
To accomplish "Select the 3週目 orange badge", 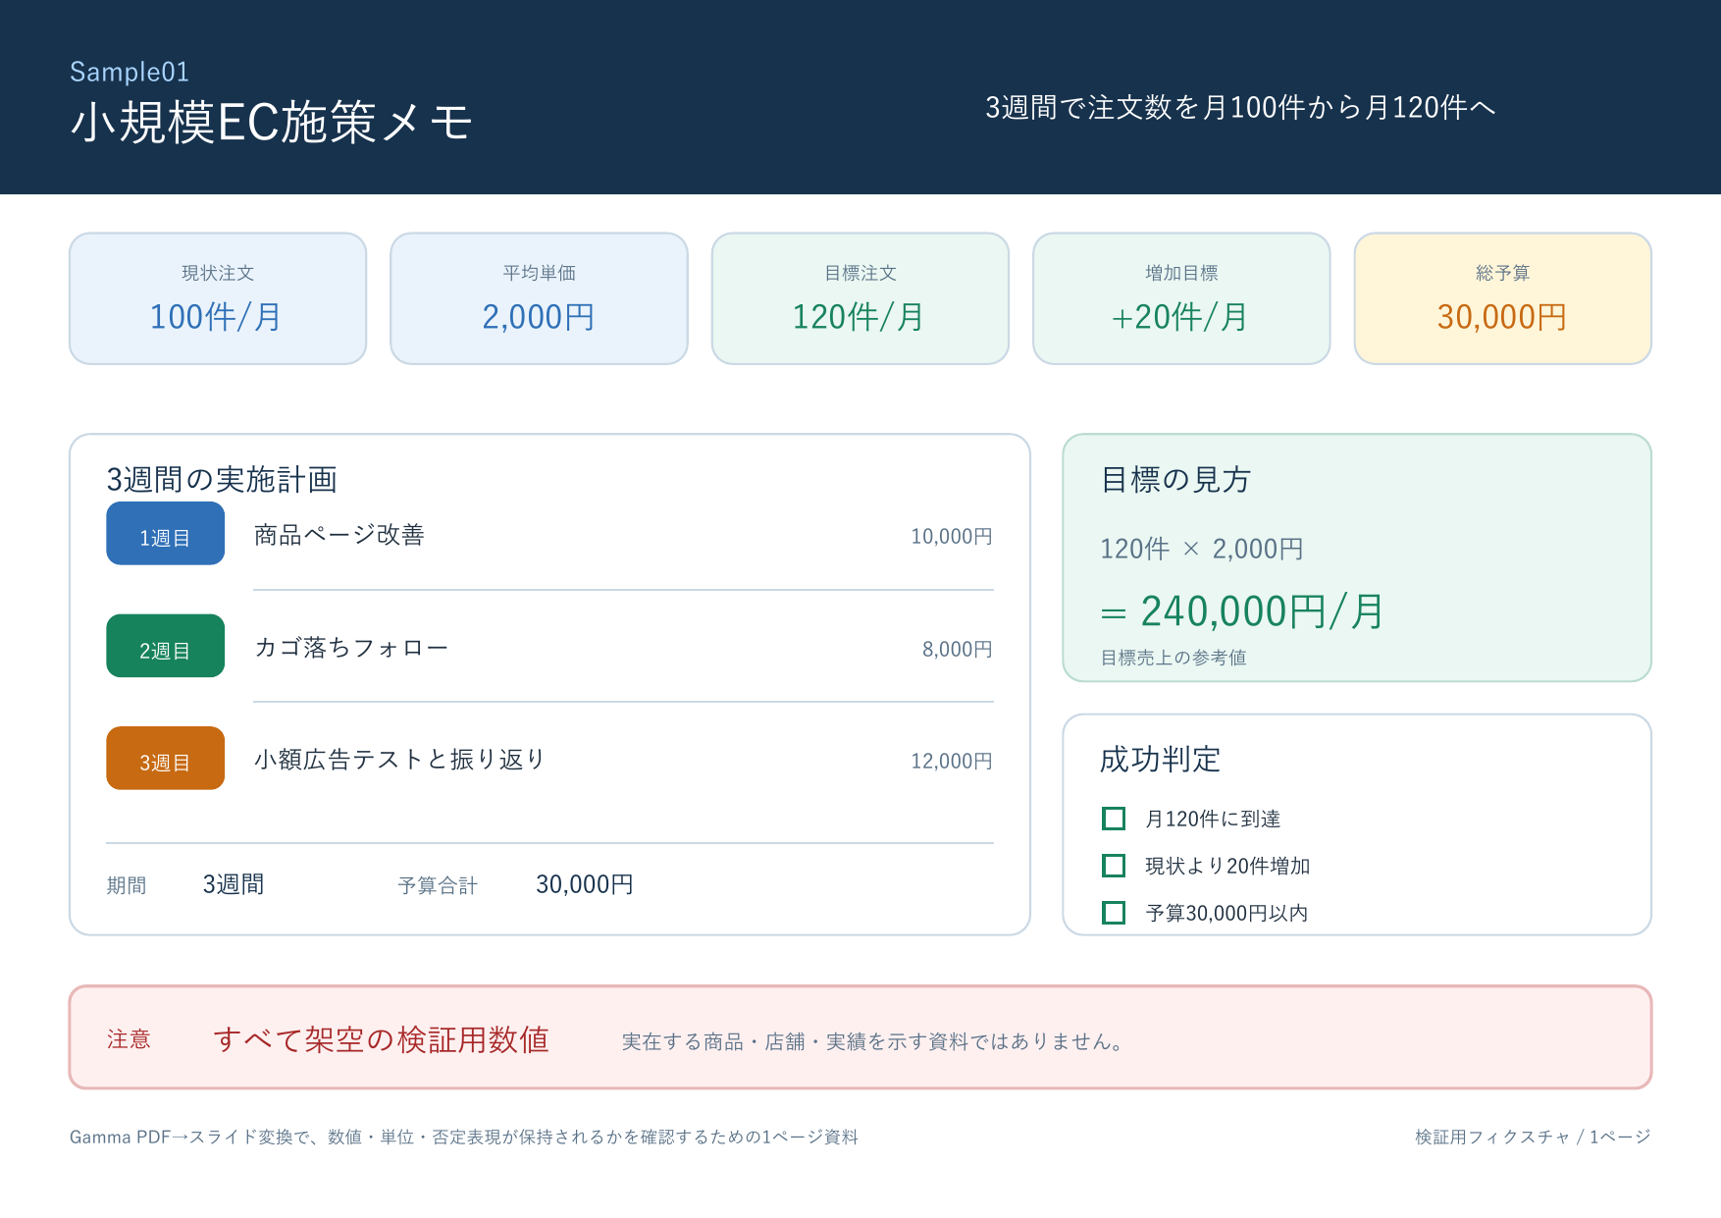I will 165,758.
